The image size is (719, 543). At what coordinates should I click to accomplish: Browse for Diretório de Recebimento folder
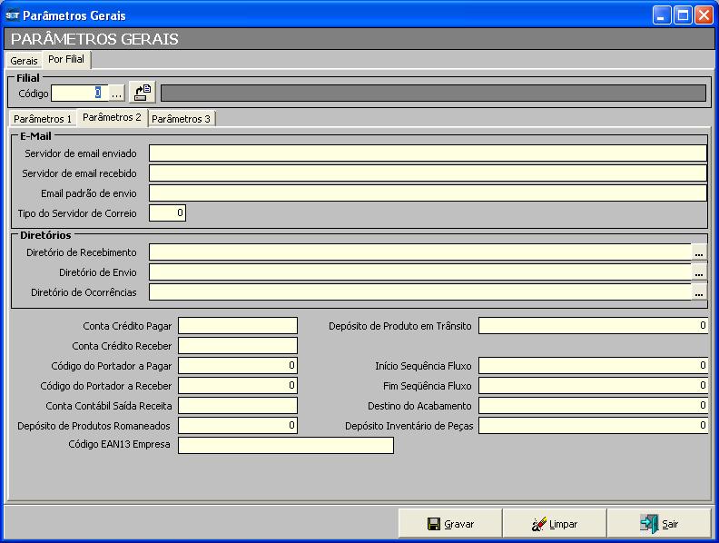pyautogui.click(x=699, y=252)
